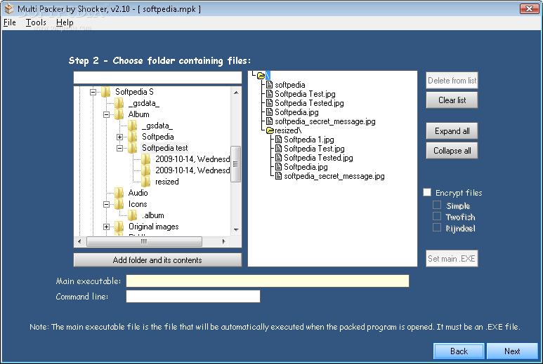543x364 pixels.
Task: Expand the Original images tree node
Action: (106, 227)
